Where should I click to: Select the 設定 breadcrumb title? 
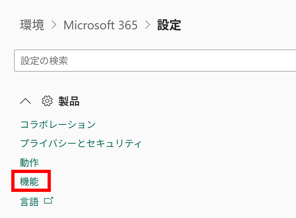point(169,25)
